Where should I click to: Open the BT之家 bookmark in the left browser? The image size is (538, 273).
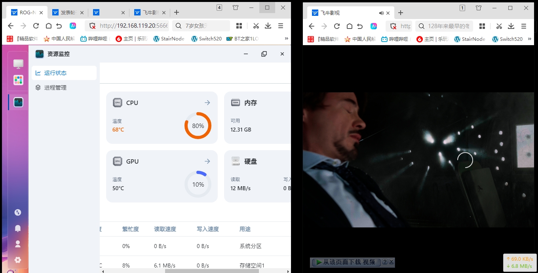click(242, 39)
